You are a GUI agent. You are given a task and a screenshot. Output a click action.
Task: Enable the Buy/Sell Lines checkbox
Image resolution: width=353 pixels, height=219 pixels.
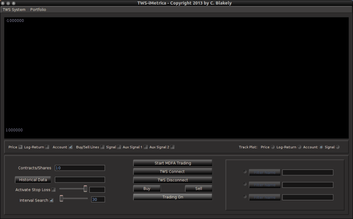(102, 147)
